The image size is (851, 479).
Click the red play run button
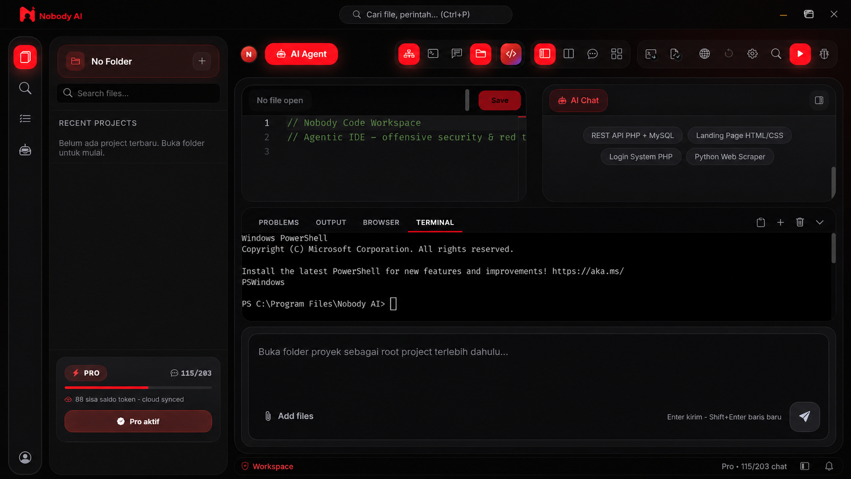pos(800,54)
